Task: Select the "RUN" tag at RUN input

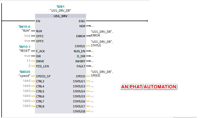Action: (x=27, y=31)
